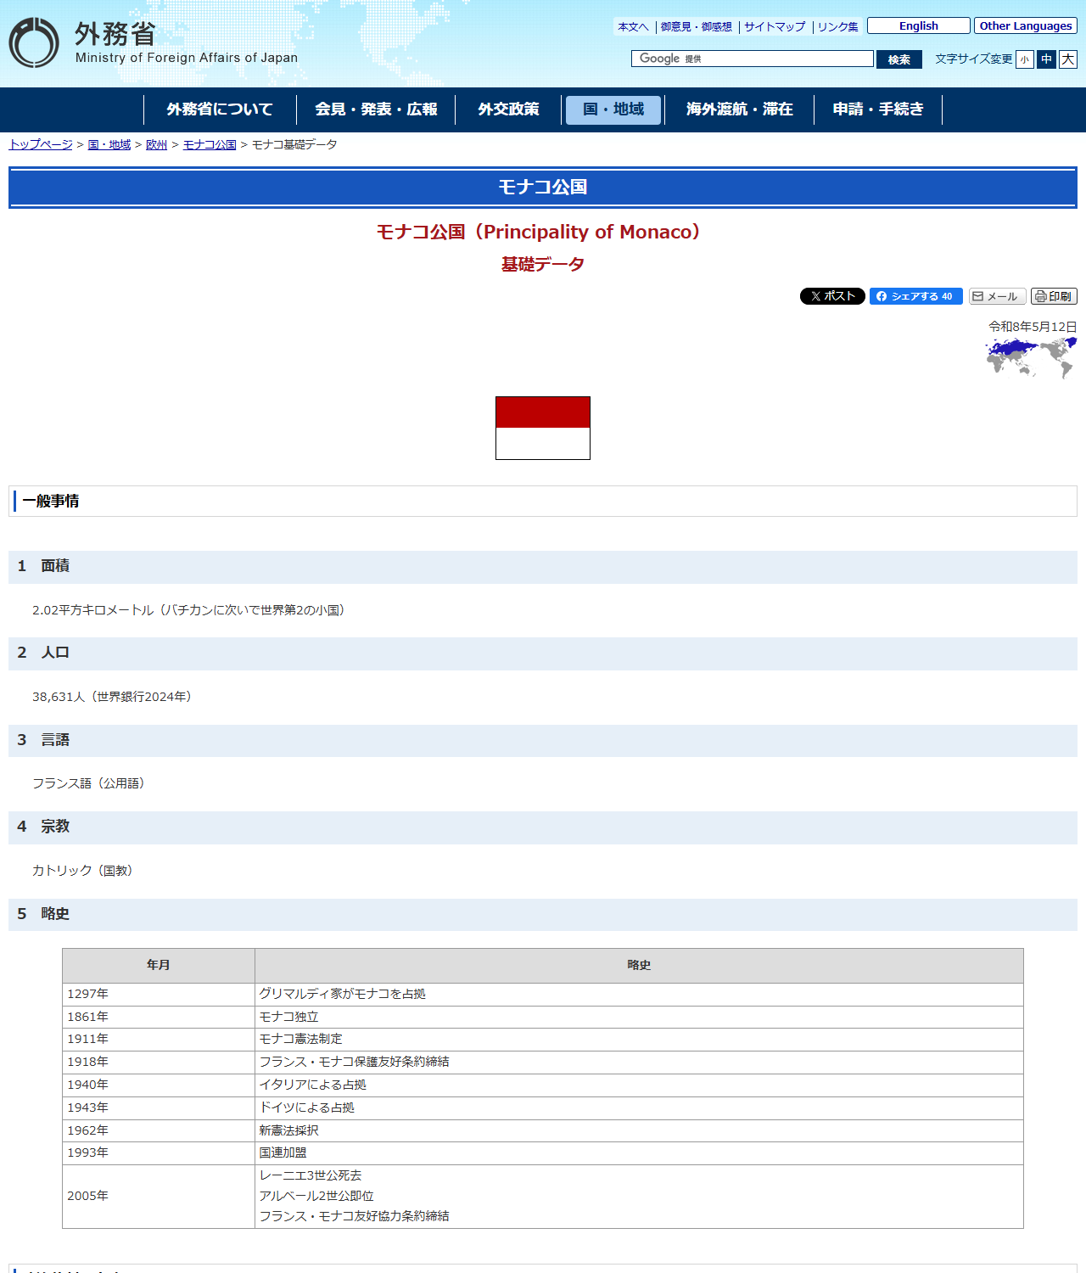Open the 外務省について menu

pos(220,109)
